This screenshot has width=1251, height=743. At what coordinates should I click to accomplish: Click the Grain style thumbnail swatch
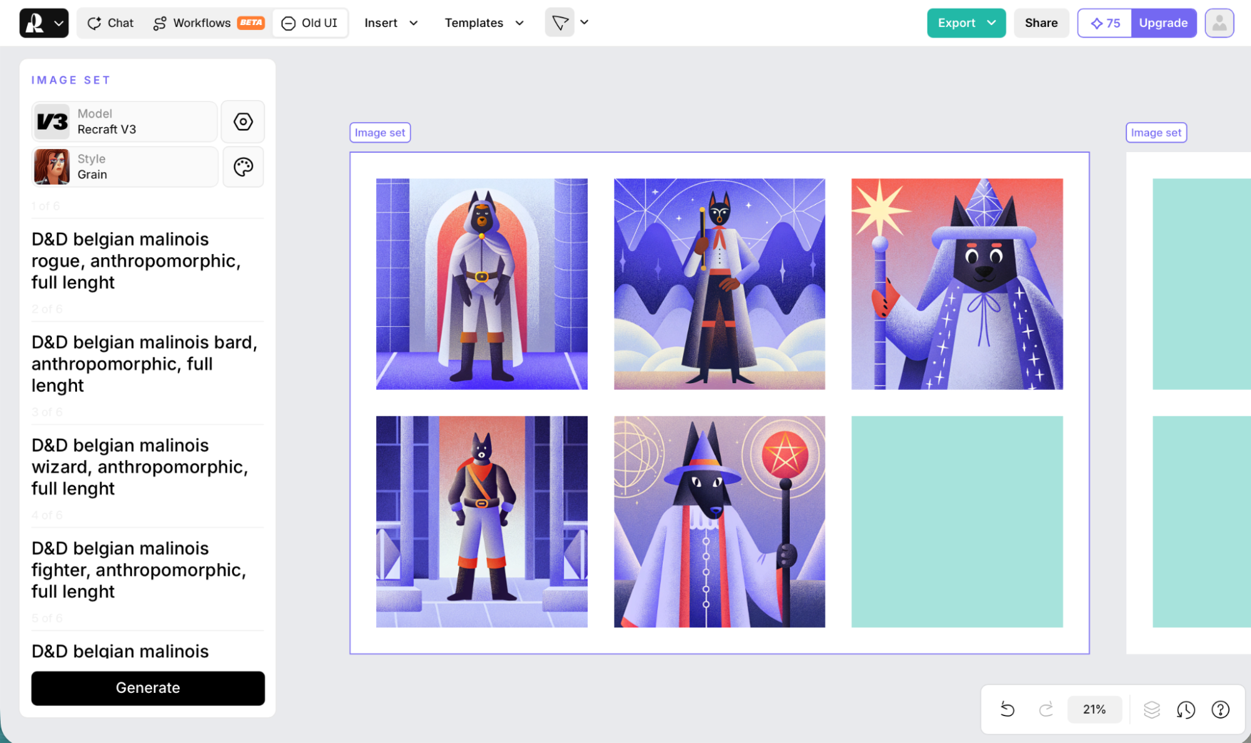coord(53,167)
